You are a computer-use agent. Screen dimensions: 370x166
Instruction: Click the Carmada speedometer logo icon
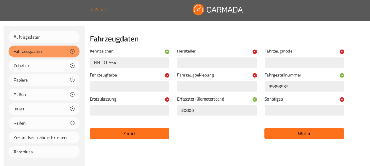click(198, 10)
